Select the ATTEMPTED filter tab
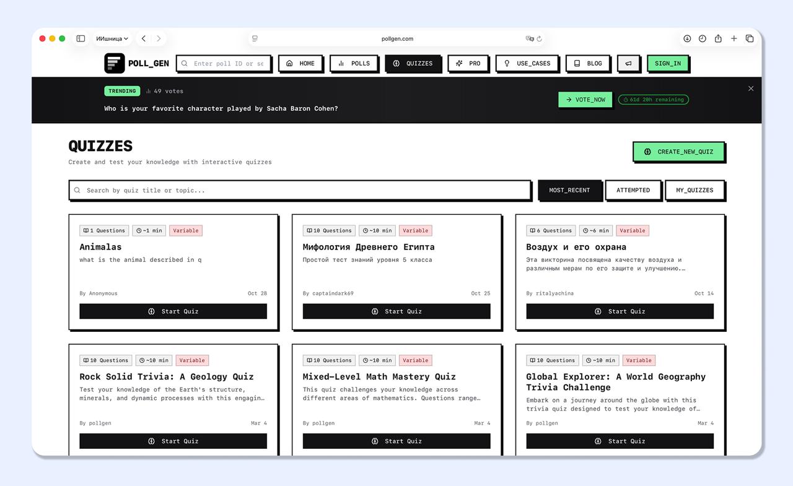The width and height of the screenshot is (793, 486). [633, 190]
